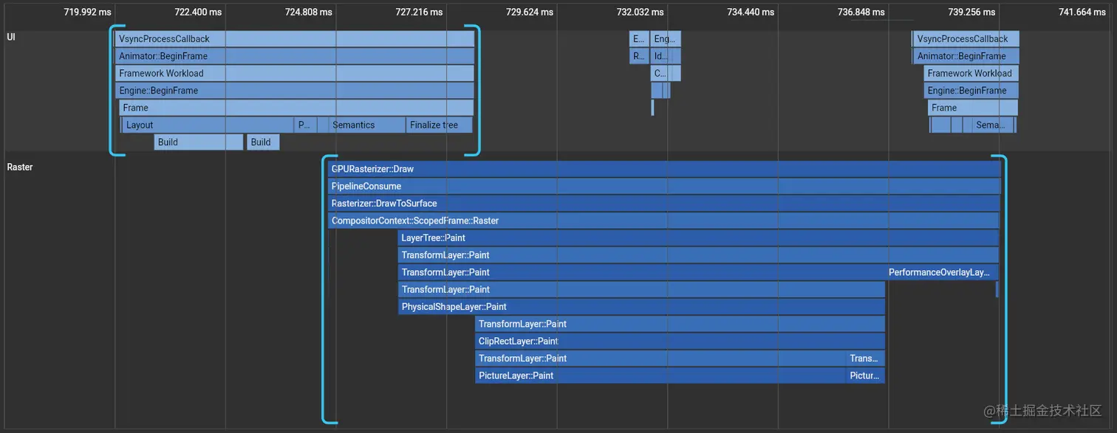The height and width of the screenshot is (433, 1117).
Task: Click the Semantics event bar
Action: point(355,125)
